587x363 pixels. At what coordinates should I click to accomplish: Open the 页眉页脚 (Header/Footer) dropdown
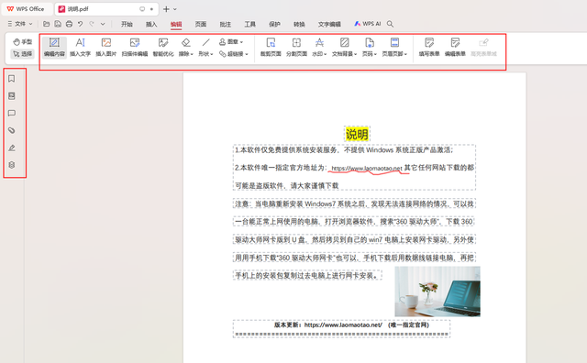point(394,47)
